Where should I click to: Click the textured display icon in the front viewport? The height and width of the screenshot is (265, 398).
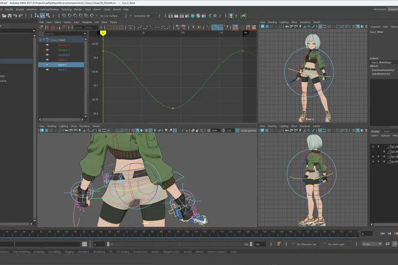[358, 26]
